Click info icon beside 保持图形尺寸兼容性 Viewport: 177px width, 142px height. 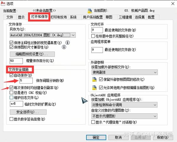coord(64,47)
